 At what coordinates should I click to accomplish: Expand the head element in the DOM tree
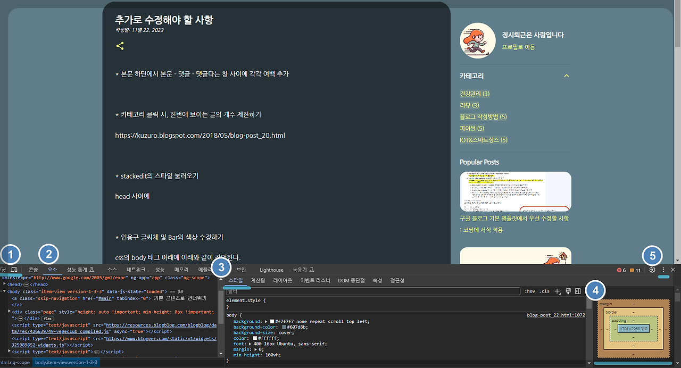click(x=4, y=285)
